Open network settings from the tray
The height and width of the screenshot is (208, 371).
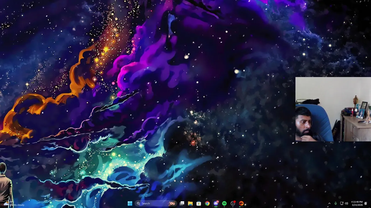tap(342, 203)
